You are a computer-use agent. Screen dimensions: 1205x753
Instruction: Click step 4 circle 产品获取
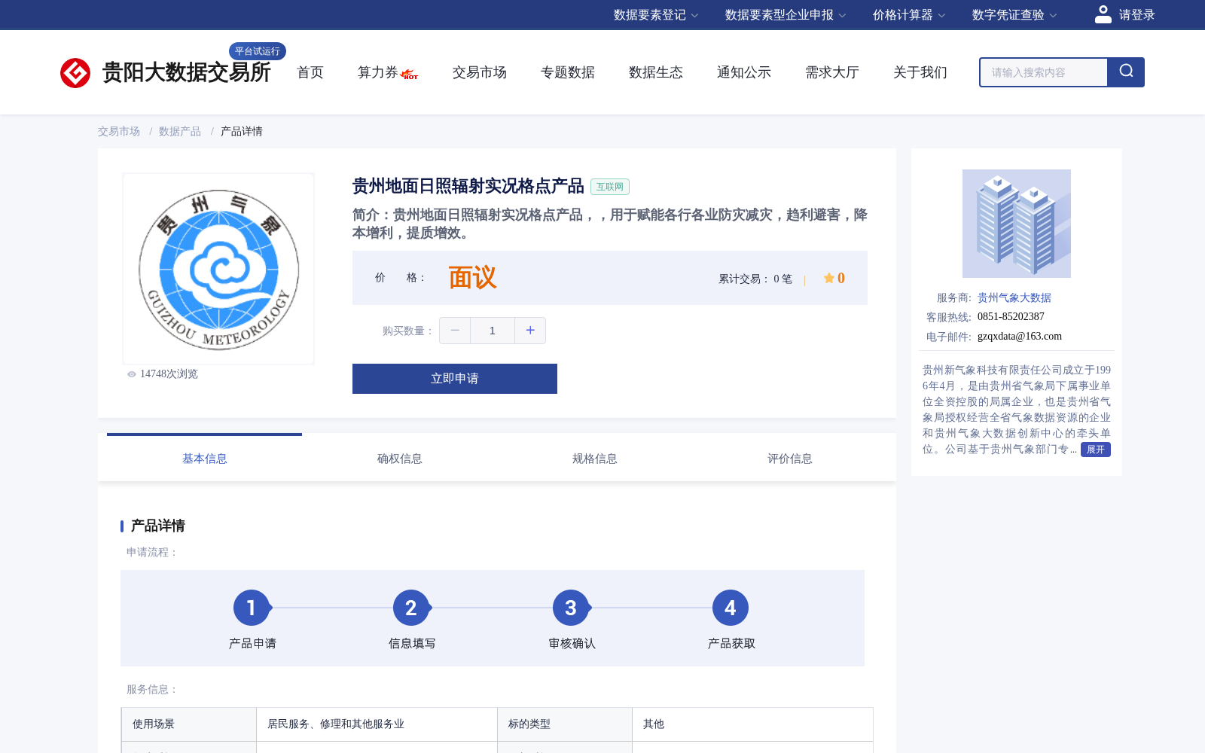731,608
